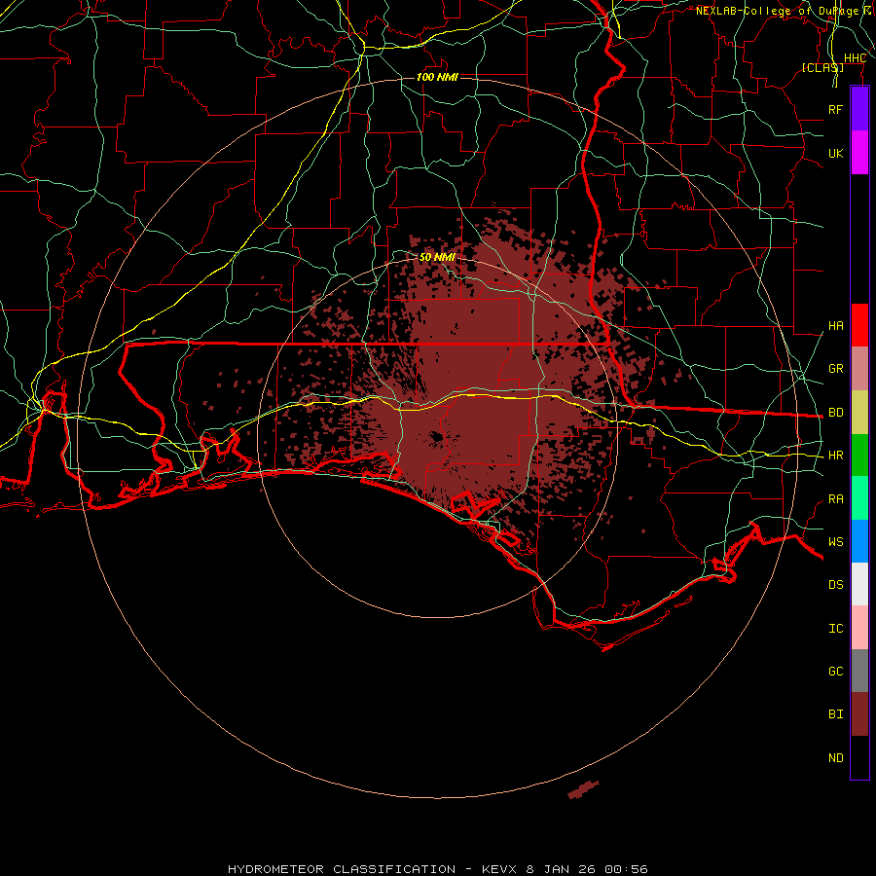Click the BI dark red legend swatch

tap(859, 714)
